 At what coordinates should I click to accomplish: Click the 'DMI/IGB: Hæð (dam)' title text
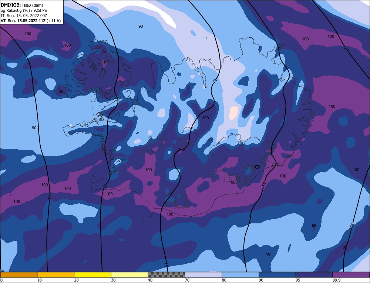tap(22, 5)
